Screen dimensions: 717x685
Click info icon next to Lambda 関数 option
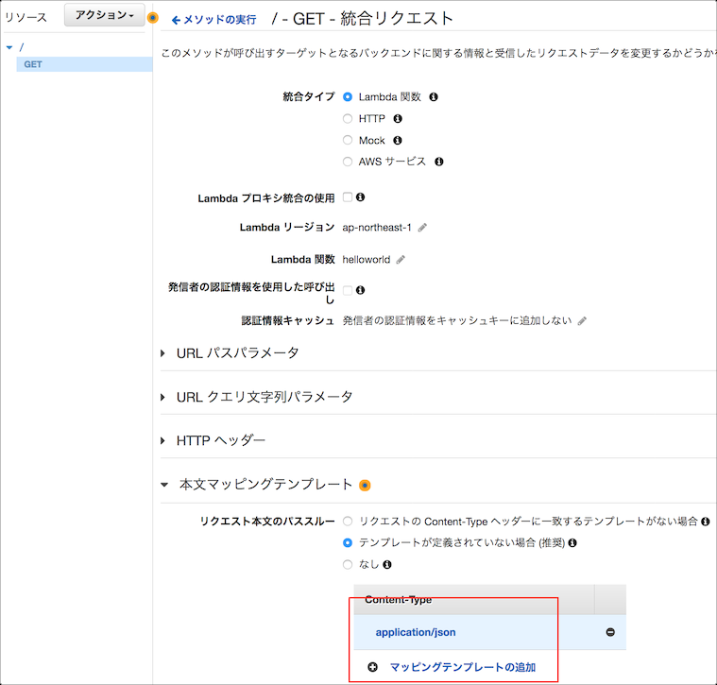434,97
